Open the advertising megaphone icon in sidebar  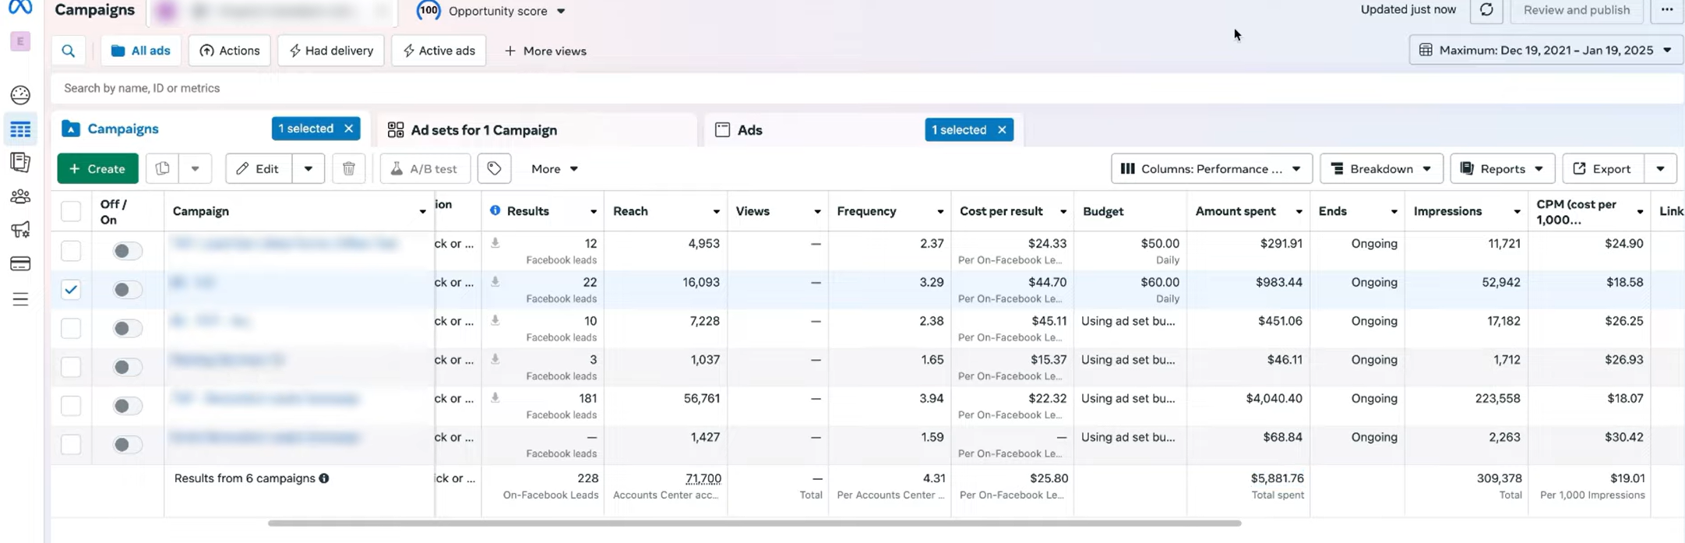(20, 230)
